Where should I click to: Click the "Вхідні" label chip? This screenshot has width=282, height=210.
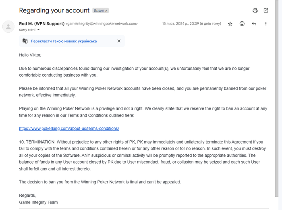pos(98,11)
